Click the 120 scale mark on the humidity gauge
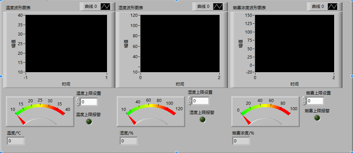 point(179,109)
